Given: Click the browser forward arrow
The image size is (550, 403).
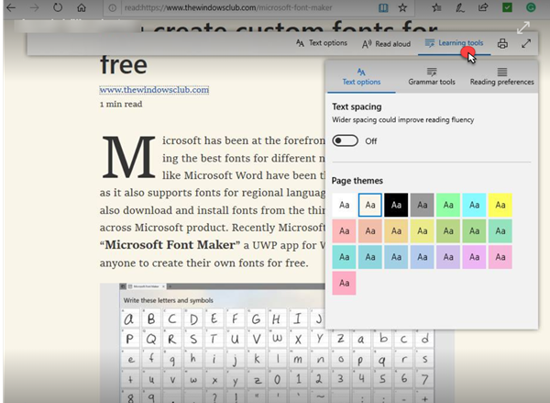Looking at the screenshot, I should click(x=34, y=7).
